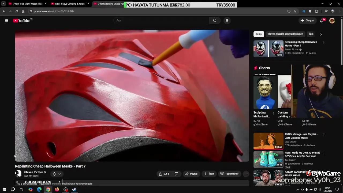Toggle the subscription notification bell for Steven Richter
The image size is (343, 193).
tap(54, 174)
